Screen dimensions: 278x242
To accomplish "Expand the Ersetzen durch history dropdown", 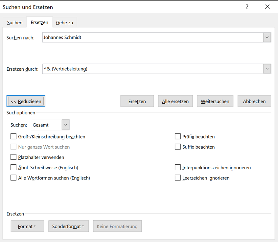I will pyautogui.click(x=267, y=69).
